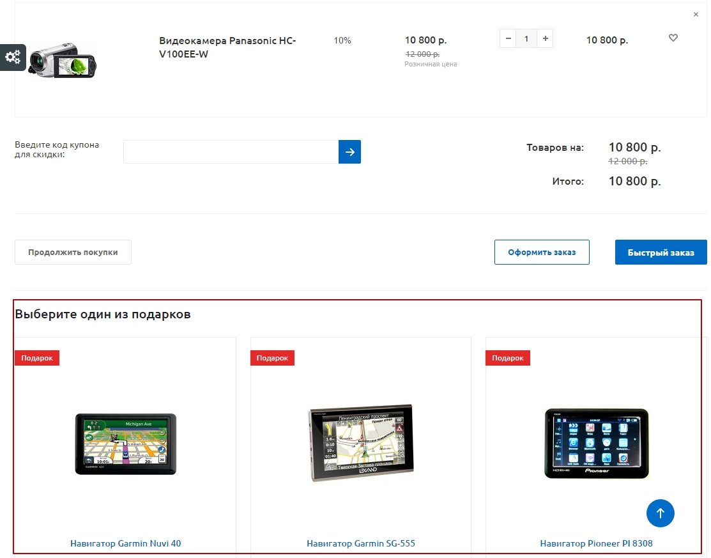Click the Итого label
The width and height of the screenshot is (711, 558).
coord(568,182)
